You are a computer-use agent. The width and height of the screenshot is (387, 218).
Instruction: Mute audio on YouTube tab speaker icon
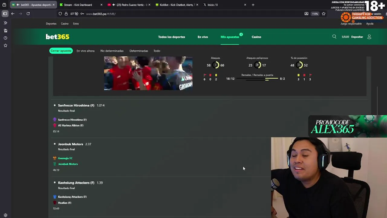114,5
